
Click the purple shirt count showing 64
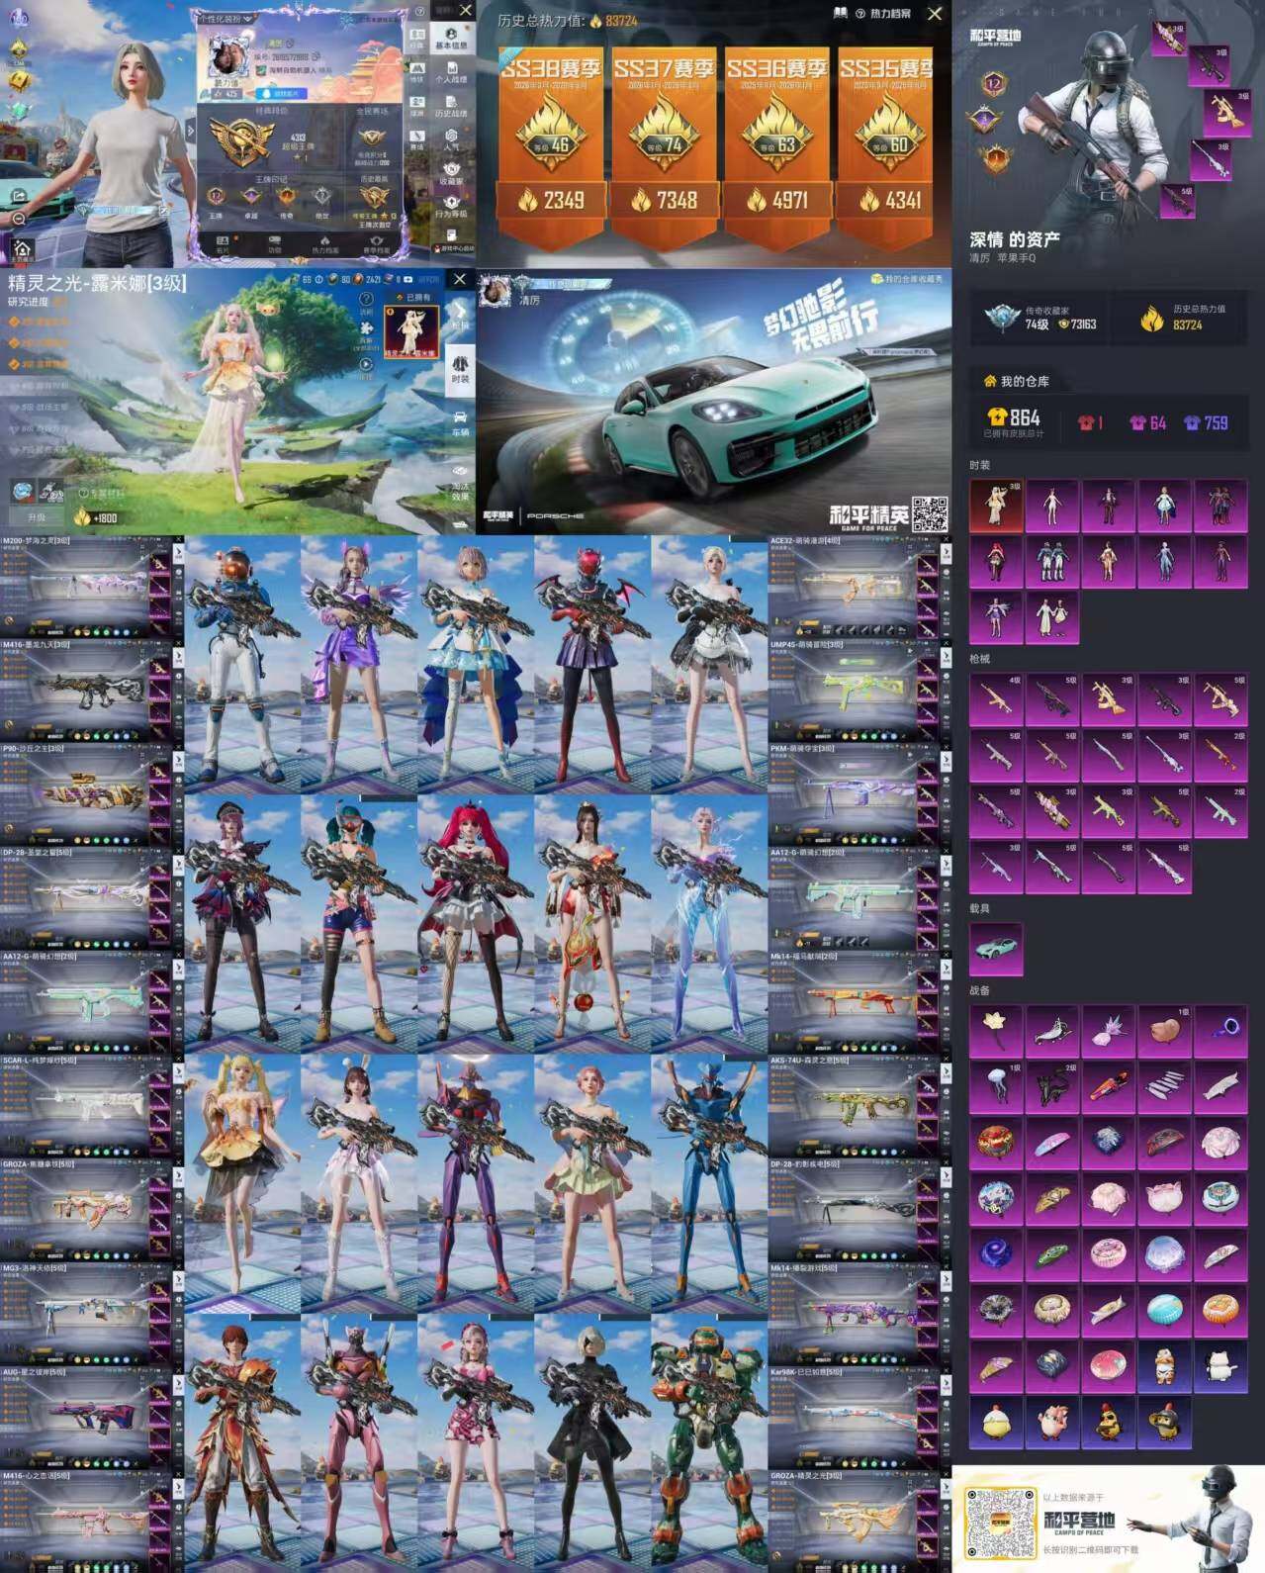tap(1148, 423)
